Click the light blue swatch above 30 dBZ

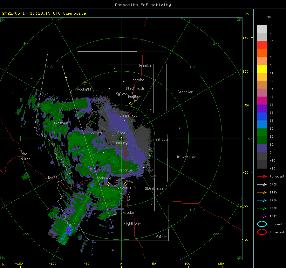click(262, 125)
